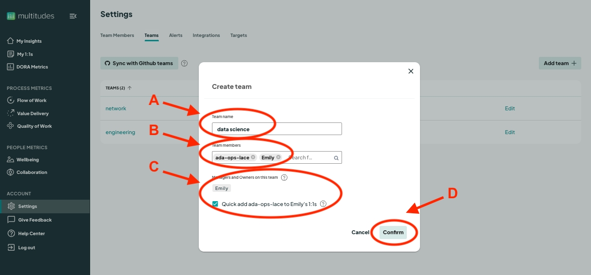Viewport: 591px width, 275px height.
Task: Click the Team name input field
Action: click(x=277, y=129)
